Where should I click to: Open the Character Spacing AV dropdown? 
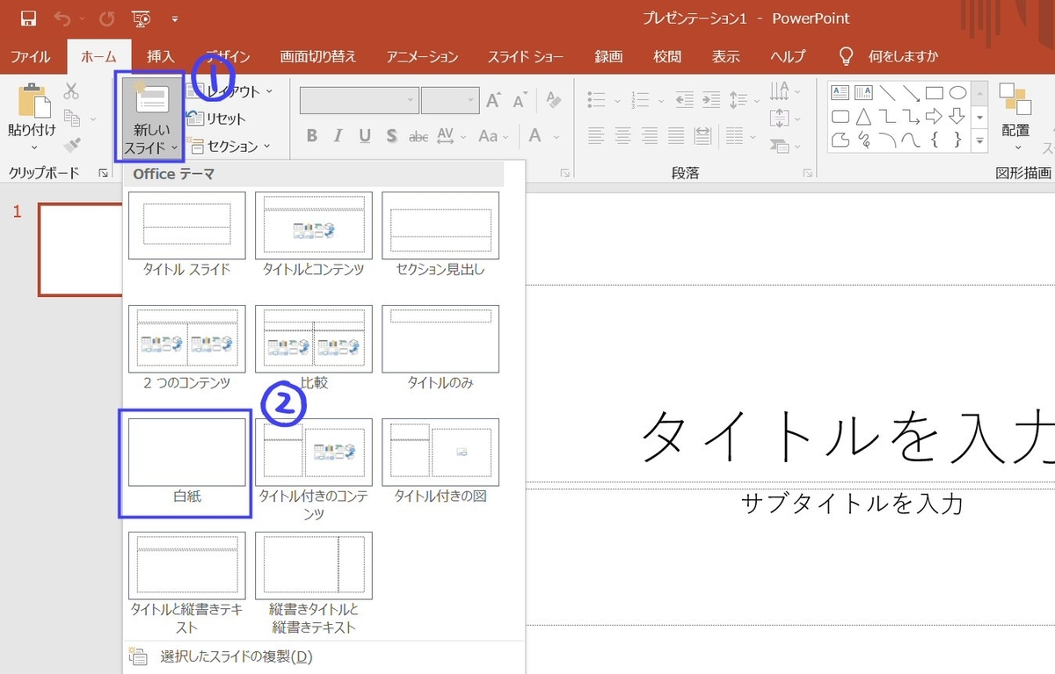coord(452,136)
